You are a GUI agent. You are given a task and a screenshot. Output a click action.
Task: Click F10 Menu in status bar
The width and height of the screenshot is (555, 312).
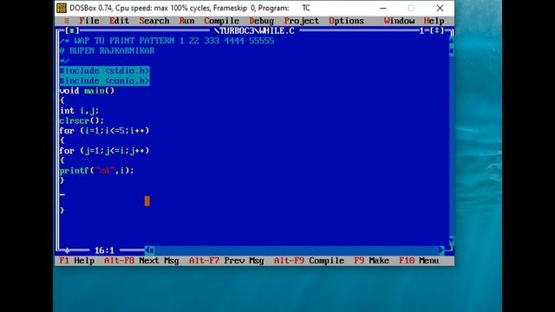(x=419, y=261)
